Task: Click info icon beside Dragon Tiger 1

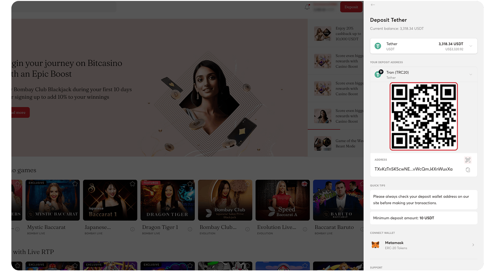Action: pyautogui.click(x=190, y=229)
